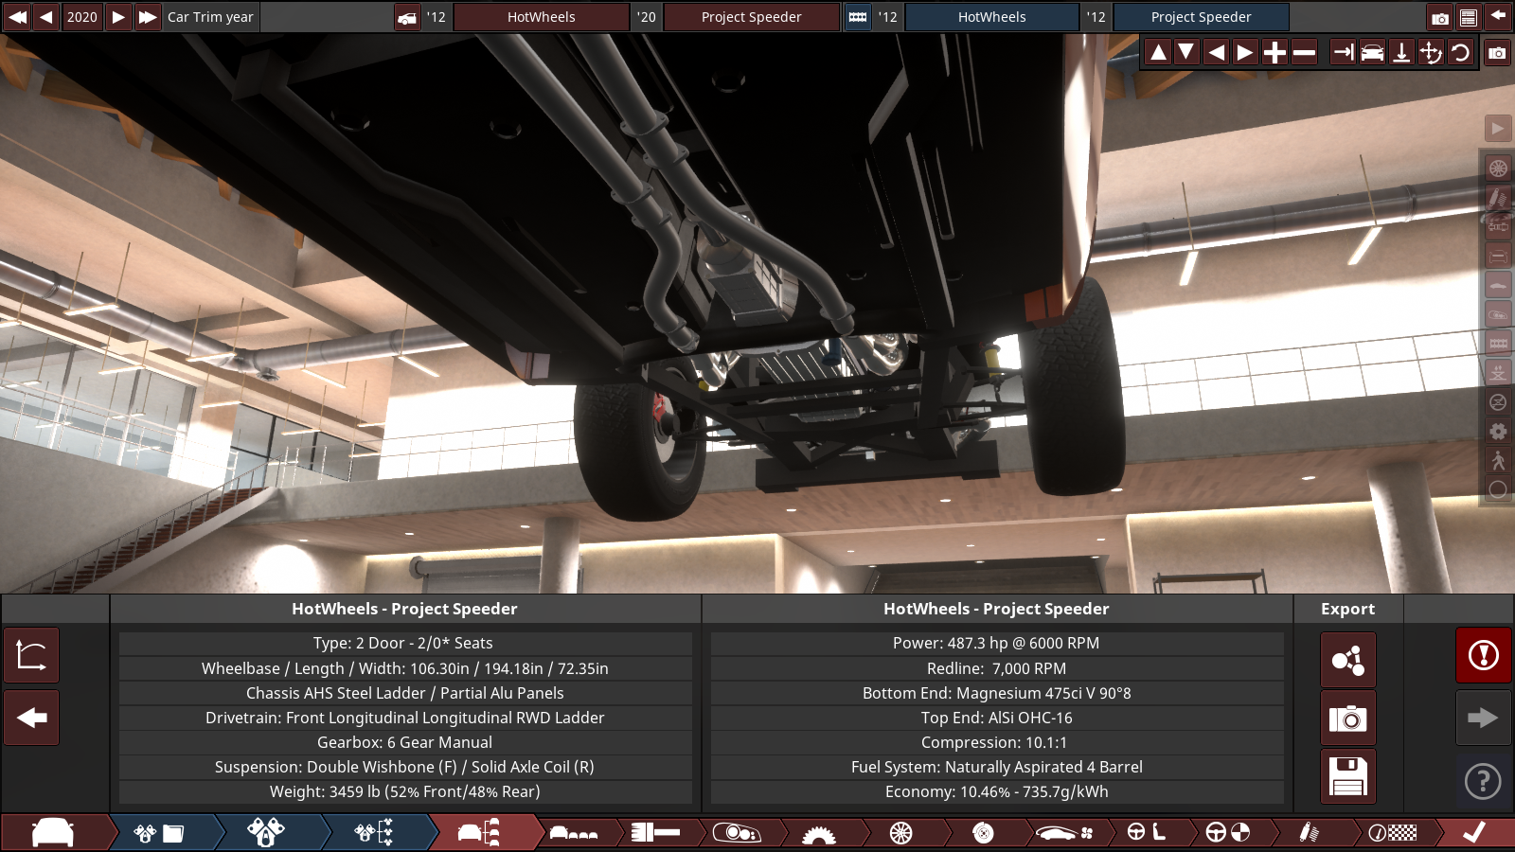Click the empty circle sidebar icon

coord(1498,490)
